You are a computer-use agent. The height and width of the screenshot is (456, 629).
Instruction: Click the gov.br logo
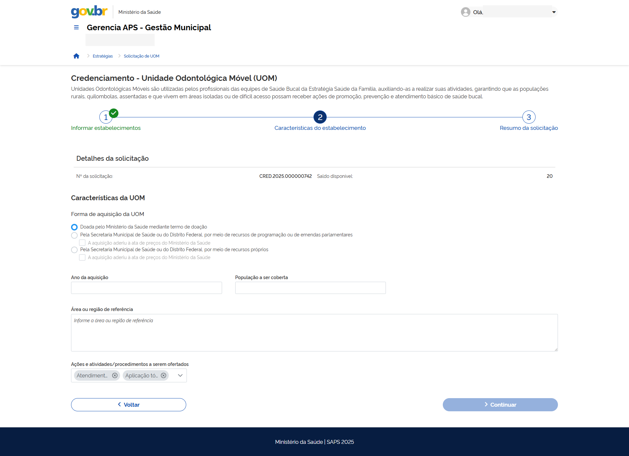point(89,12)
